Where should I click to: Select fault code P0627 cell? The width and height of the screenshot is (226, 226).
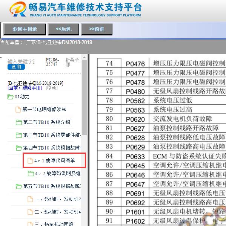135,128
